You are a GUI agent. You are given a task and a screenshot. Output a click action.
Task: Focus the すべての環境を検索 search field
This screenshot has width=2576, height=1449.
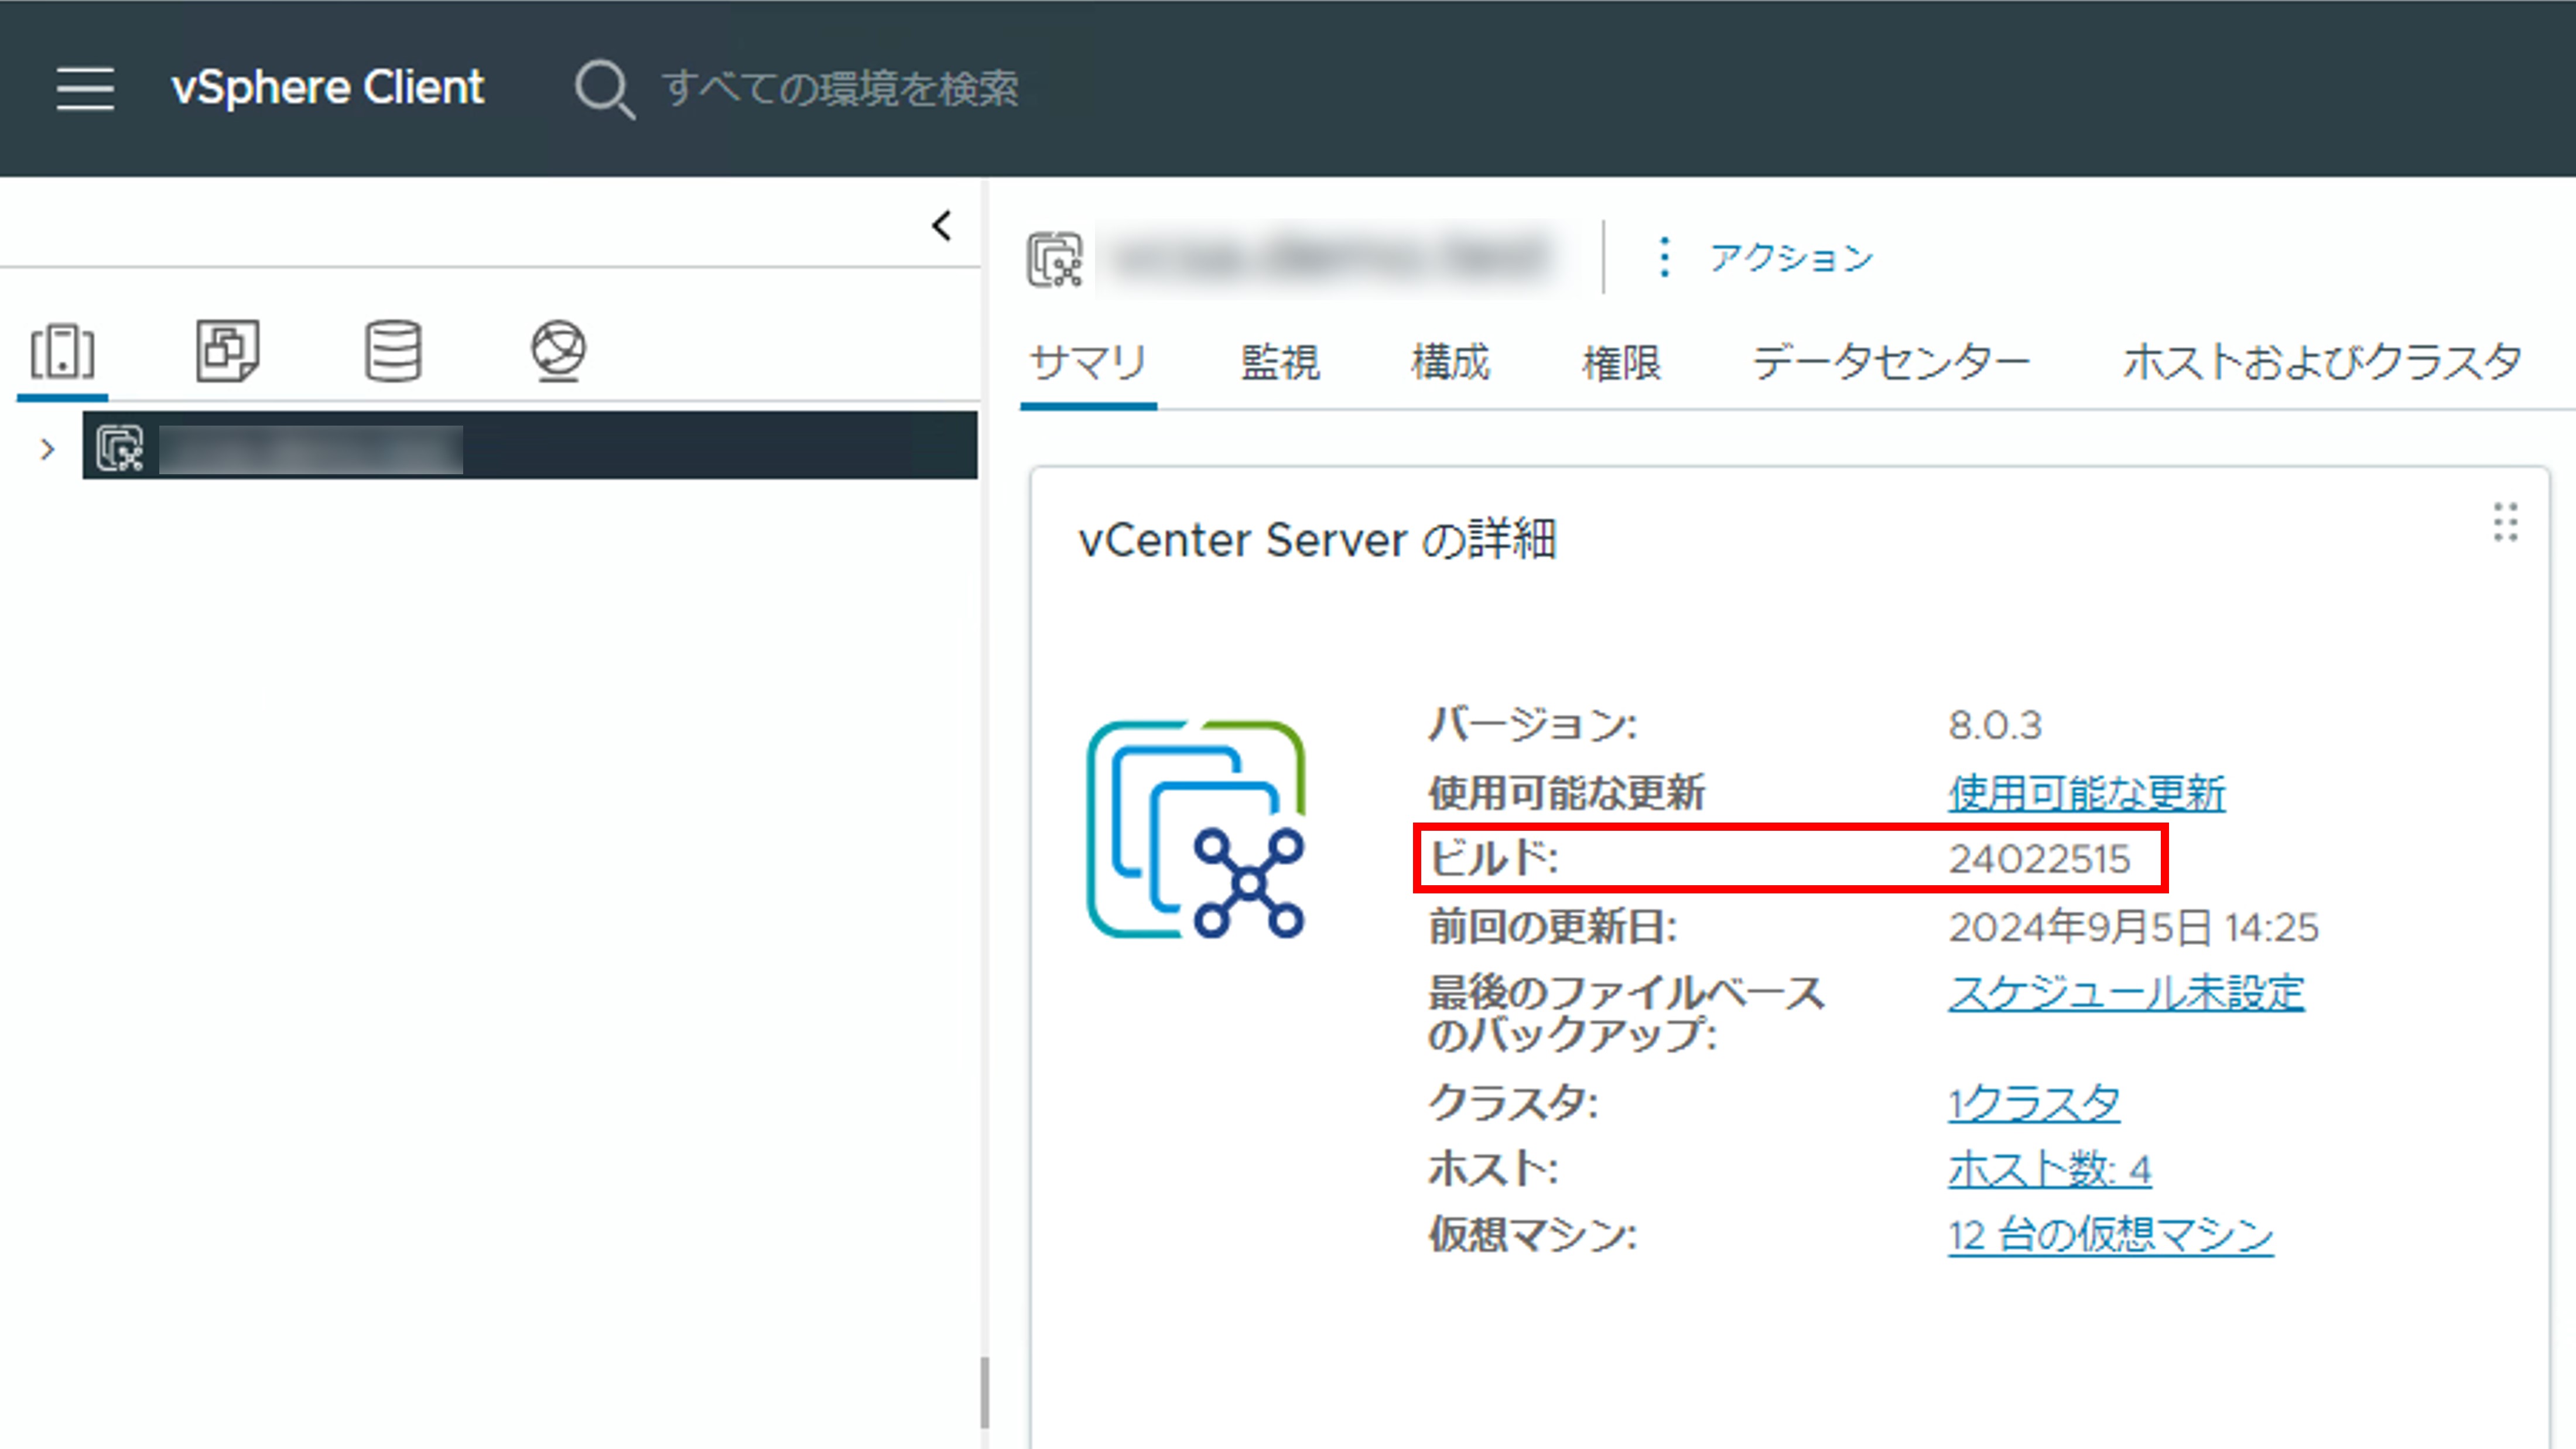(x=840, y=88)
